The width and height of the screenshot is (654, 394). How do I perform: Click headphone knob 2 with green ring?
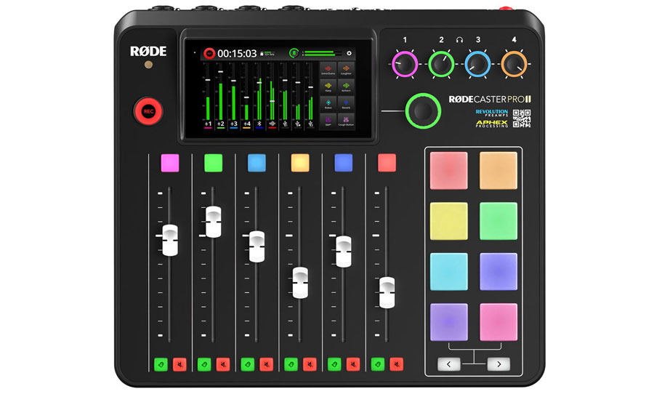click(x=441, y=64)
